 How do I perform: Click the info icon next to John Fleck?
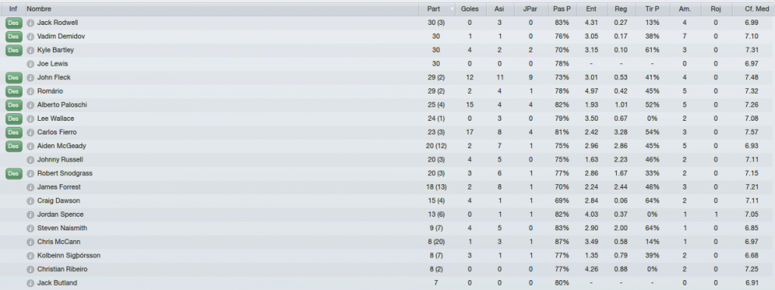pyautogui.click(x=30, y=78)
